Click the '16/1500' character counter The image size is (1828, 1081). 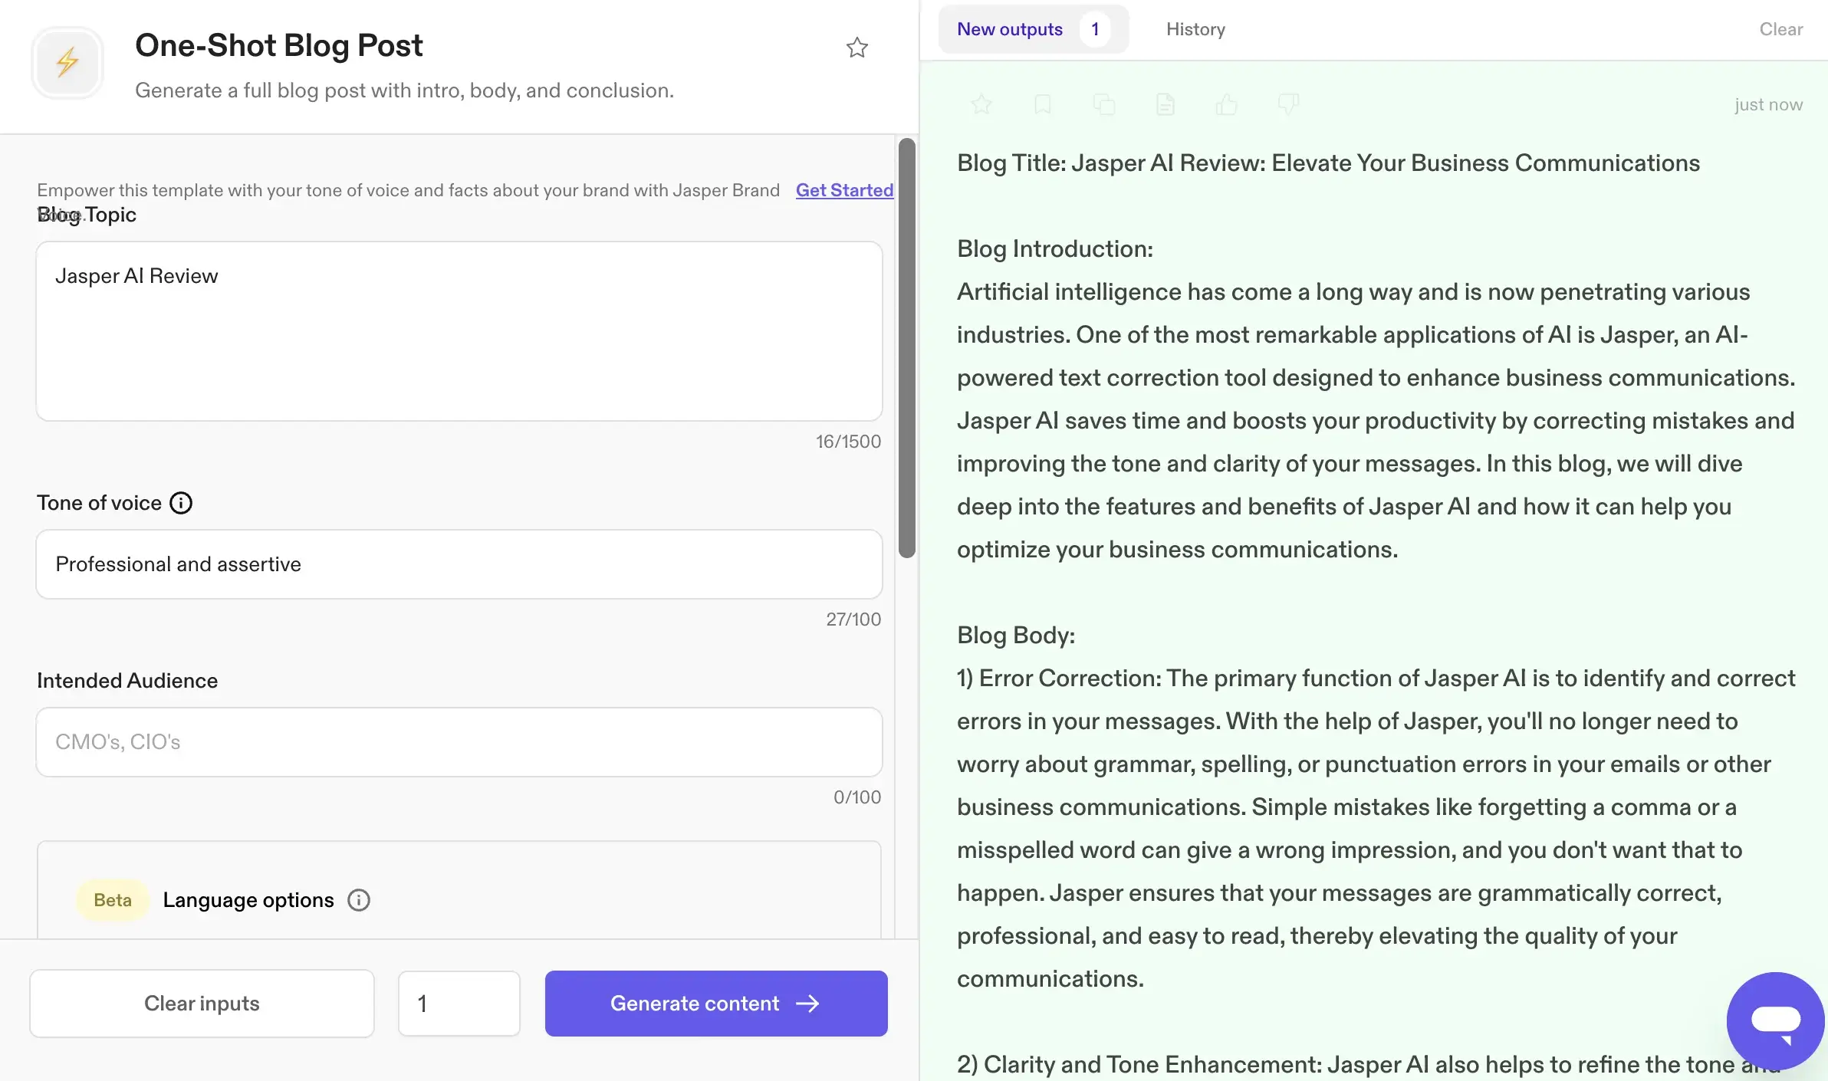click(848, 442)
